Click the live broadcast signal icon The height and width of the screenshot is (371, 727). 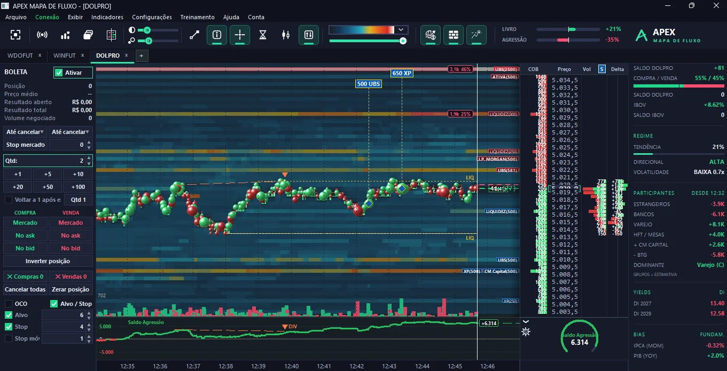[x=42, y=35]
